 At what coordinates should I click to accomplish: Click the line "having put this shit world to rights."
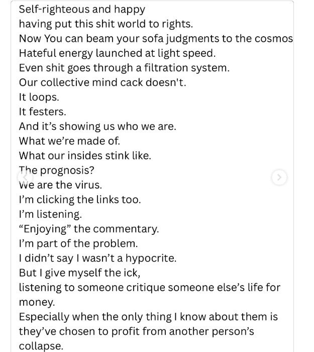click(106, 24)
